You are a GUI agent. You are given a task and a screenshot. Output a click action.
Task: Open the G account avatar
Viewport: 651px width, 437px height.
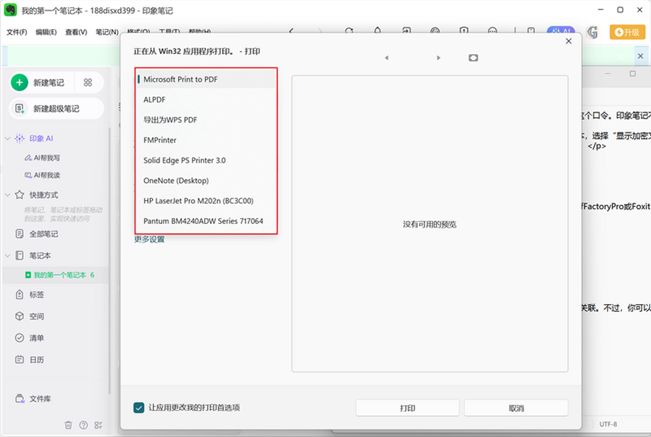[592, 32]
